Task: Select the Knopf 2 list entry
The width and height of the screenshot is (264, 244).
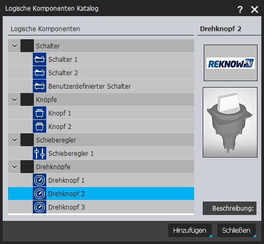Action: point(101,126)
